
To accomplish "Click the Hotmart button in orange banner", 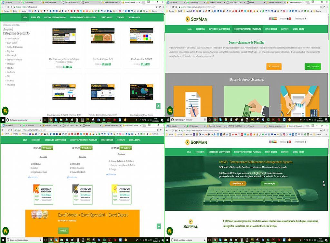I will pyautogui.click(x=63, y=231).
